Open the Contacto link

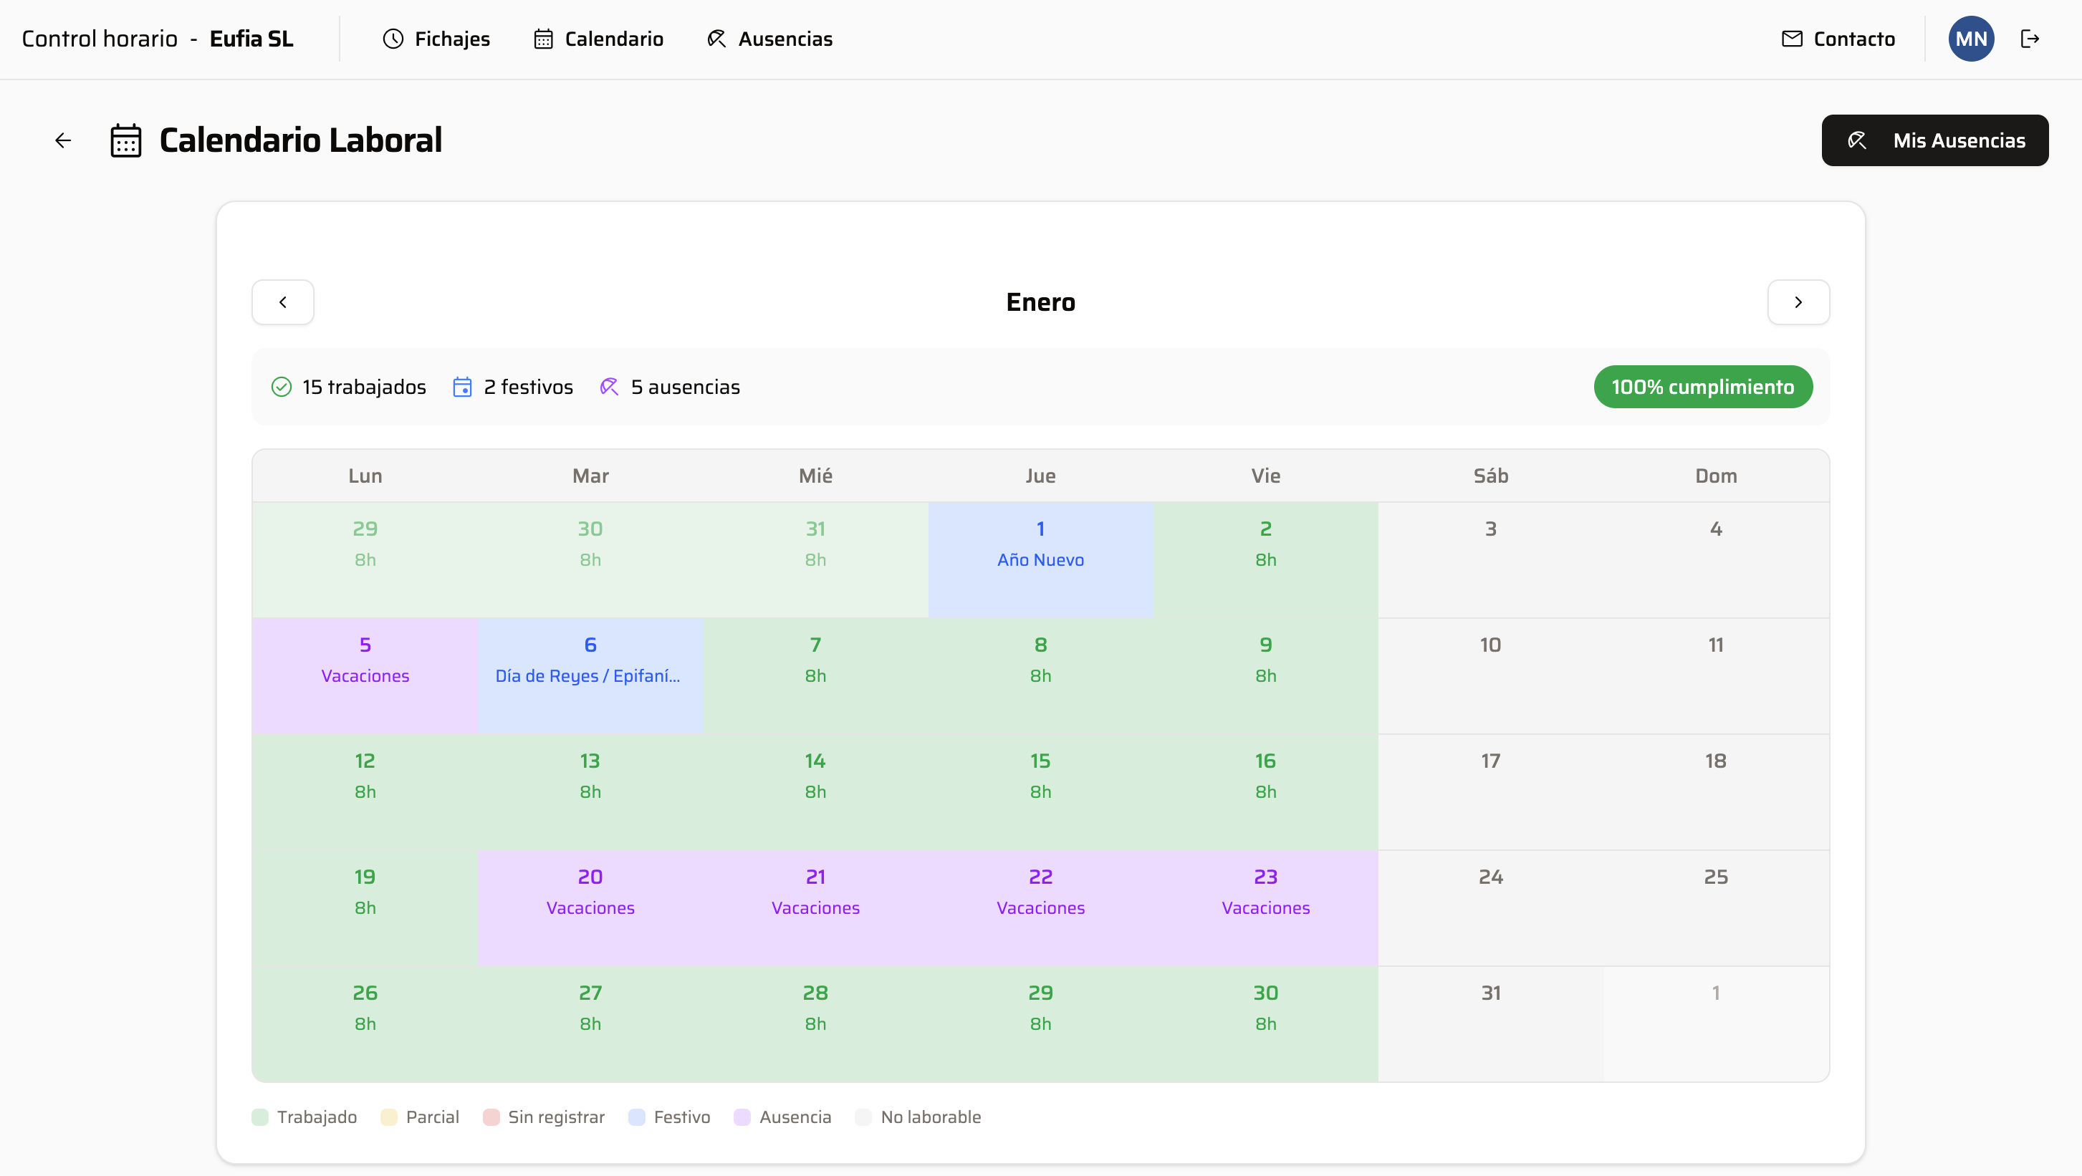coord(1838,39)
